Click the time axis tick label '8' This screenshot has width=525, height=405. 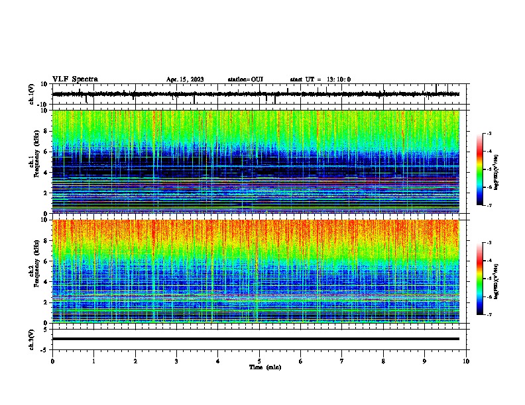[383, 361]
